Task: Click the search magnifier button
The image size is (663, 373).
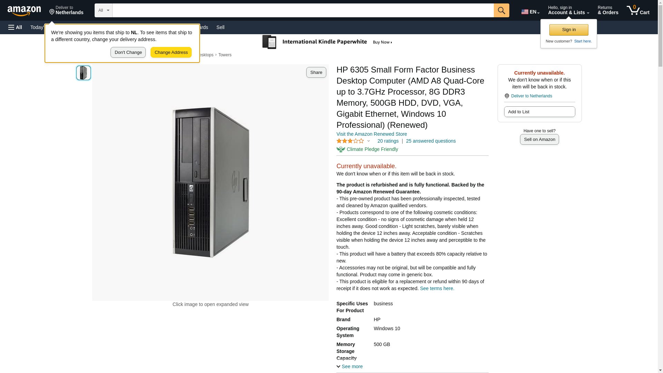Action: coord(501,10)
